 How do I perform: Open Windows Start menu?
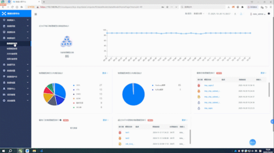(x=3, y=151)
